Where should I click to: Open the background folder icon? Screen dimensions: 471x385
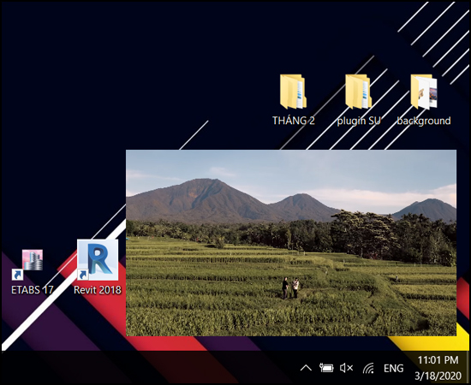pos(424,92)
